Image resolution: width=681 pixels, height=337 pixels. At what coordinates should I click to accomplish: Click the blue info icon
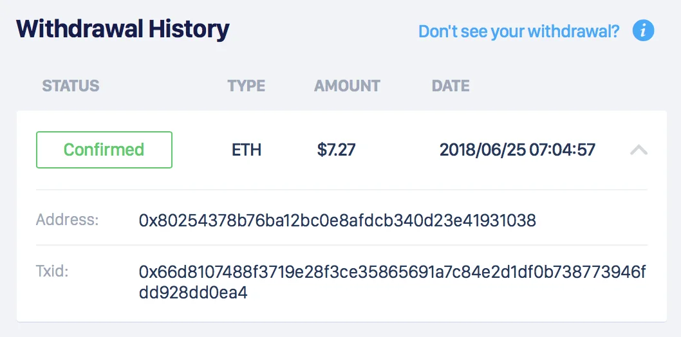pyautogui.click(x=643, y=31)
